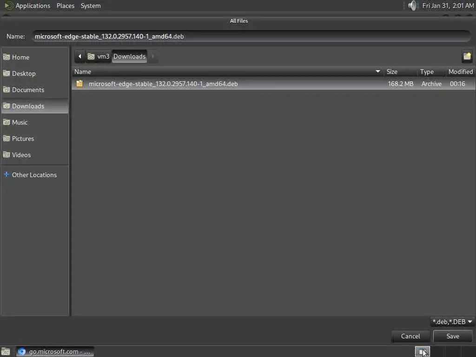Sort by the Type column header
Viewport: 476px width, 357px height.
(x=431, y=72)
